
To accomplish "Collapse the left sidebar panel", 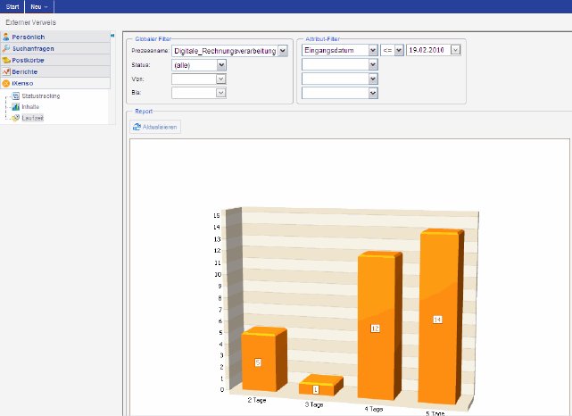I will click(x=112, y=37).
